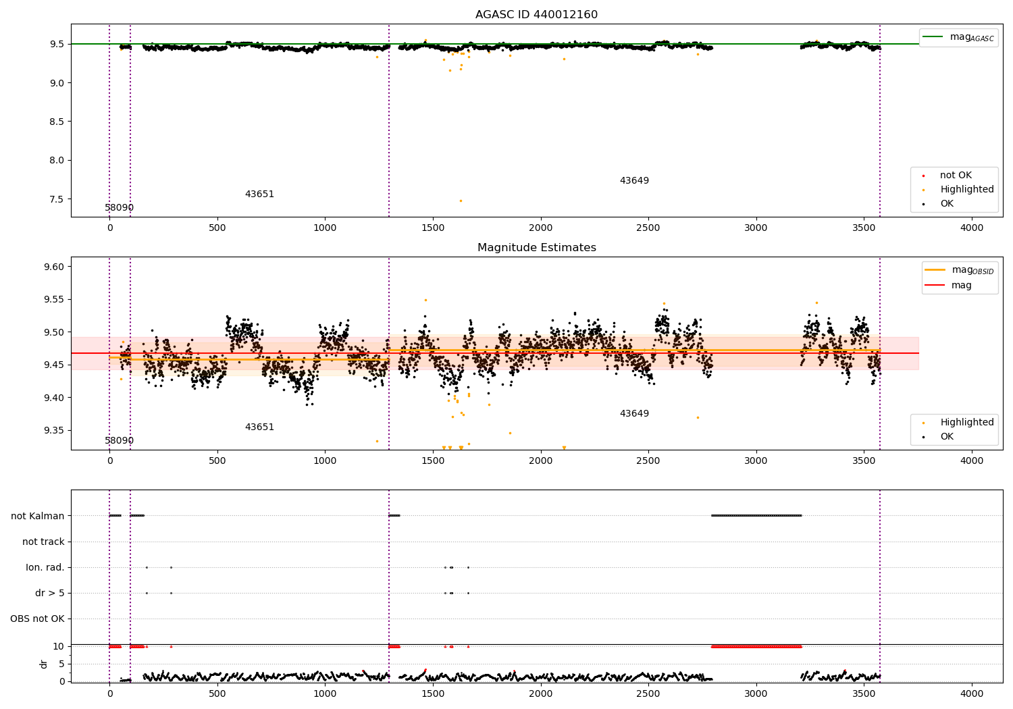Click the '43651' obsid label in top plot
This screenshot has height=709, width=1013.
259,194
